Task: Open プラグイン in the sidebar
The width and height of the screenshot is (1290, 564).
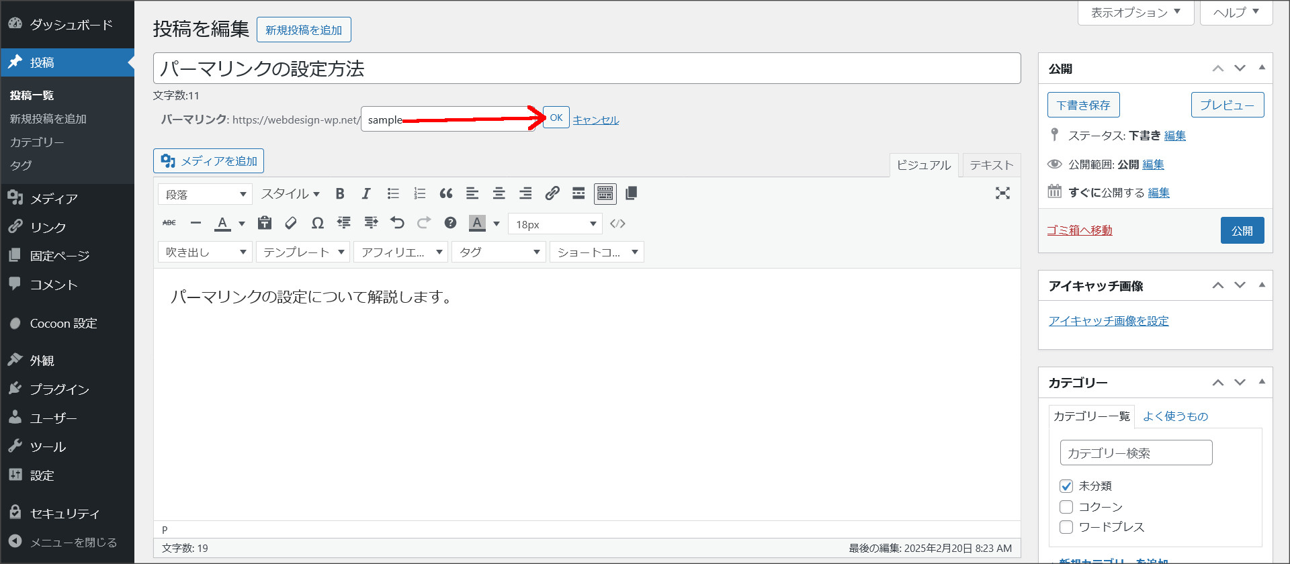Action: [x=67, y=389]
